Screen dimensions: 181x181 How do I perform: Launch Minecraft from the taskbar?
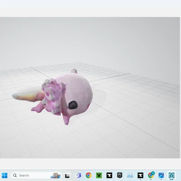(99, 176)
